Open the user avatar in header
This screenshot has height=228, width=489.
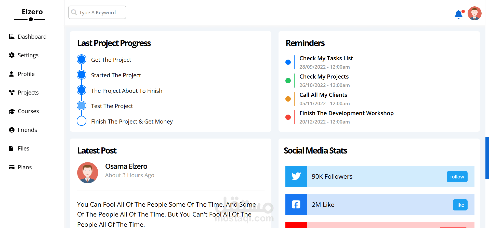474,13
